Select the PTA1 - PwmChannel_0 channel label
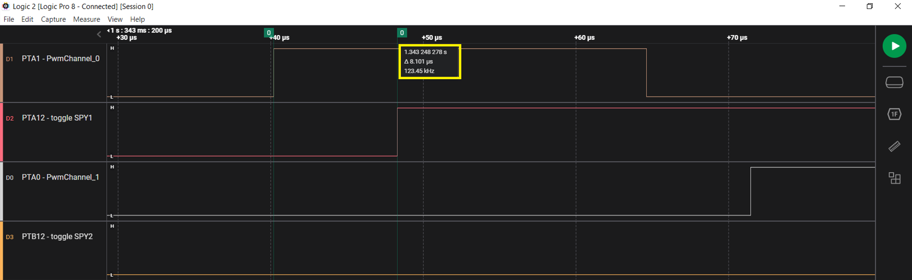This screenshot has height=280, width=912. click(60, 58)
